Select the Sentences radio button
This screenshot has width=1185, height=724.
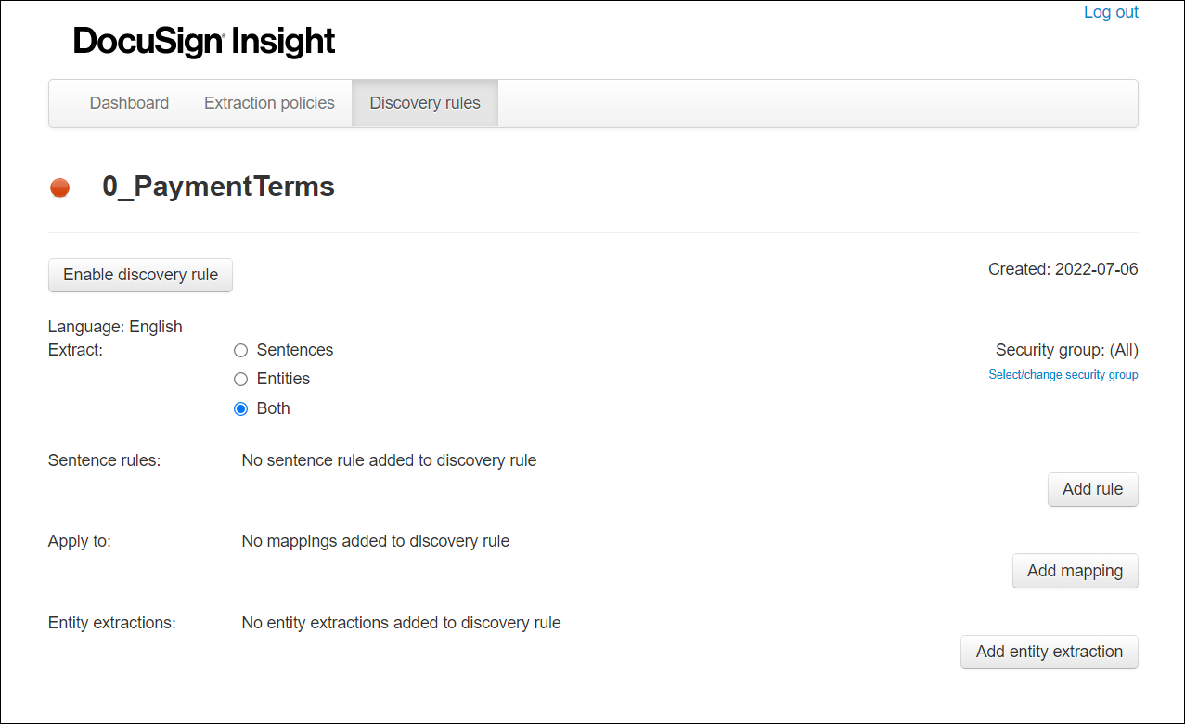point(240,350)
